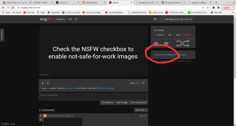This screenshot has height=126, width=236.
Task: Expand the Create dropdown menu
Action: tap(60, 19)
